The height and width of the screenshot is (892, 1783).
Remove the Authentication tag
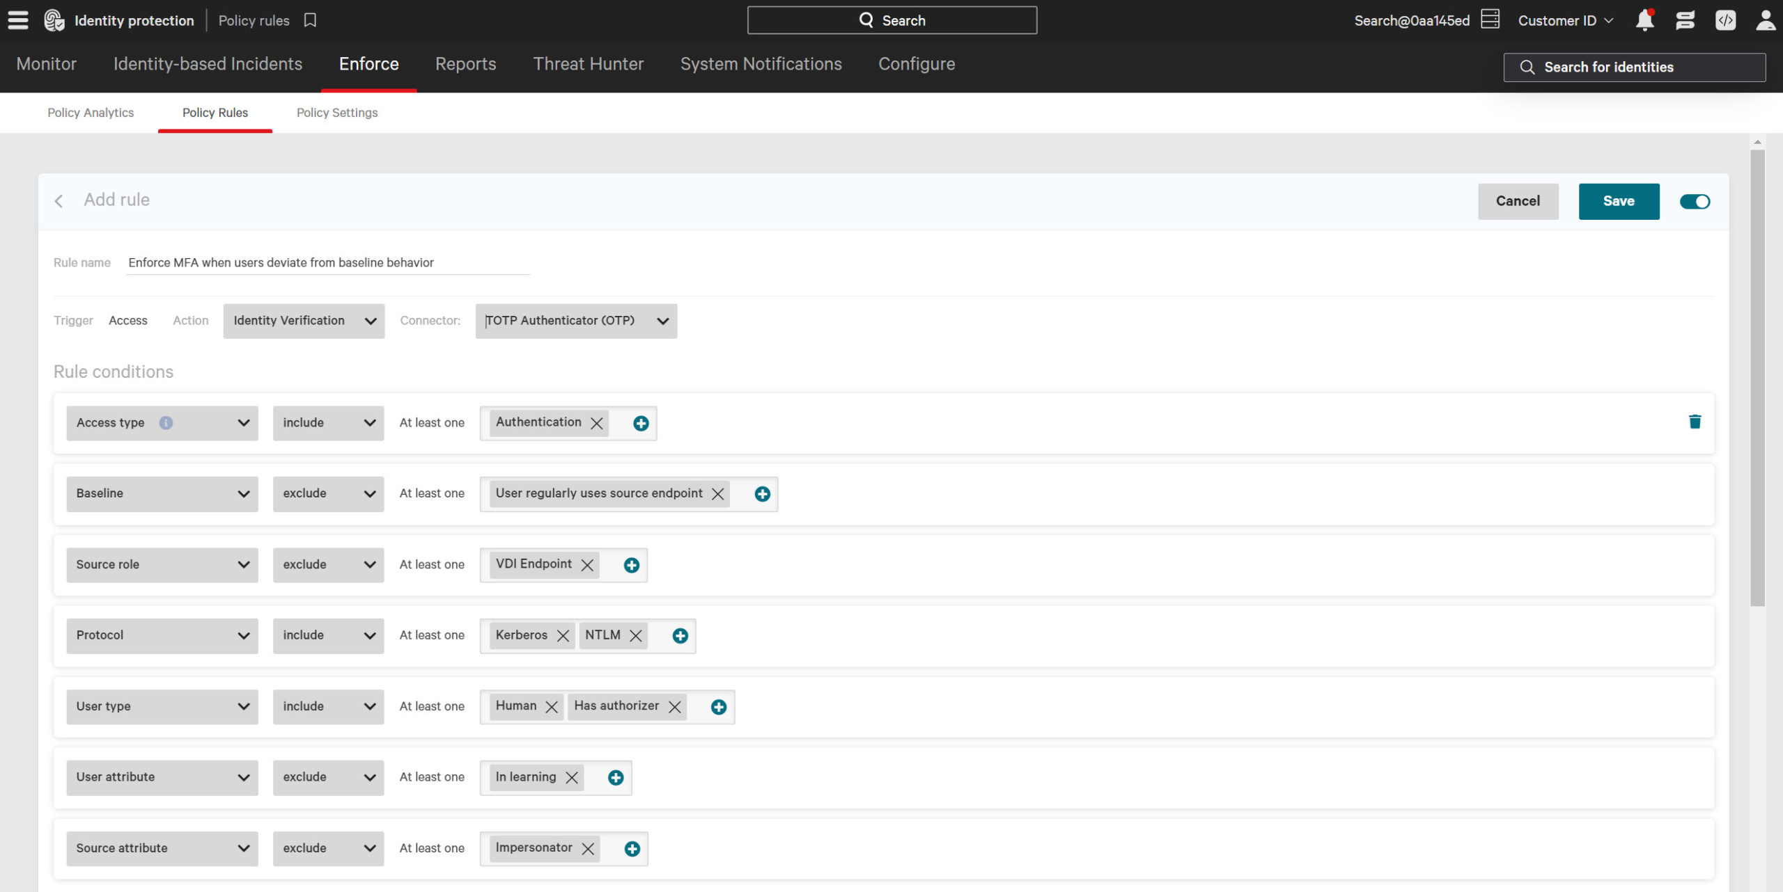(597, 423)
